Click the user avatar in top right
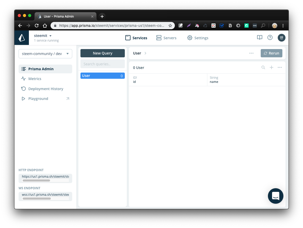 pos(281,38)
